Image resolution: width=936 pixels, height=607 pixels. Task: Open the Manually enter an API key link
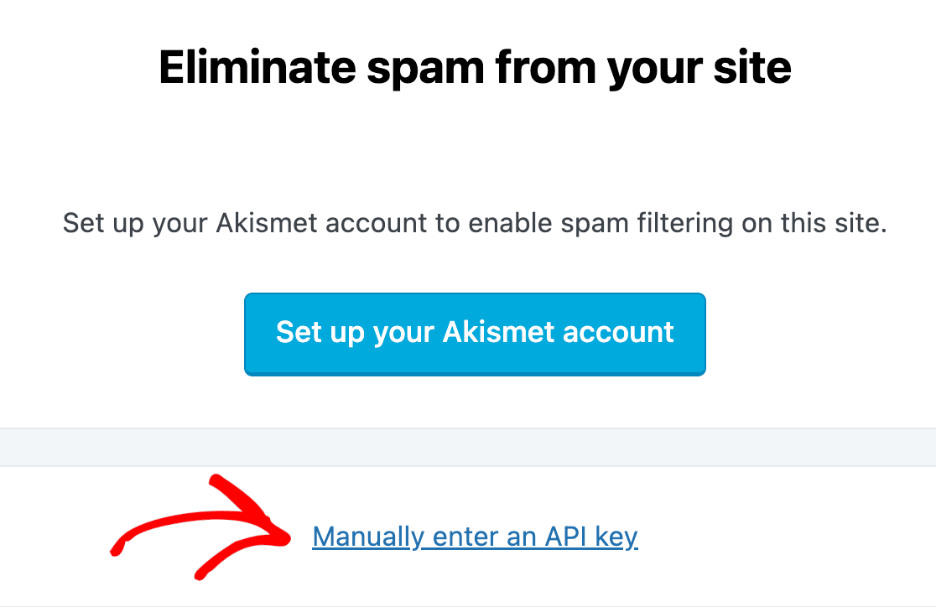(475, 536)
